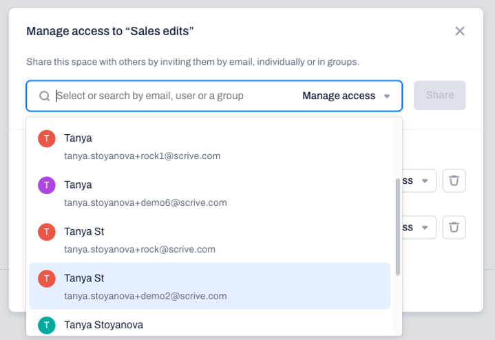Open the Manage access permission dropdown
The width and height of the screenshot is (495, 340).
coord(346,96)
